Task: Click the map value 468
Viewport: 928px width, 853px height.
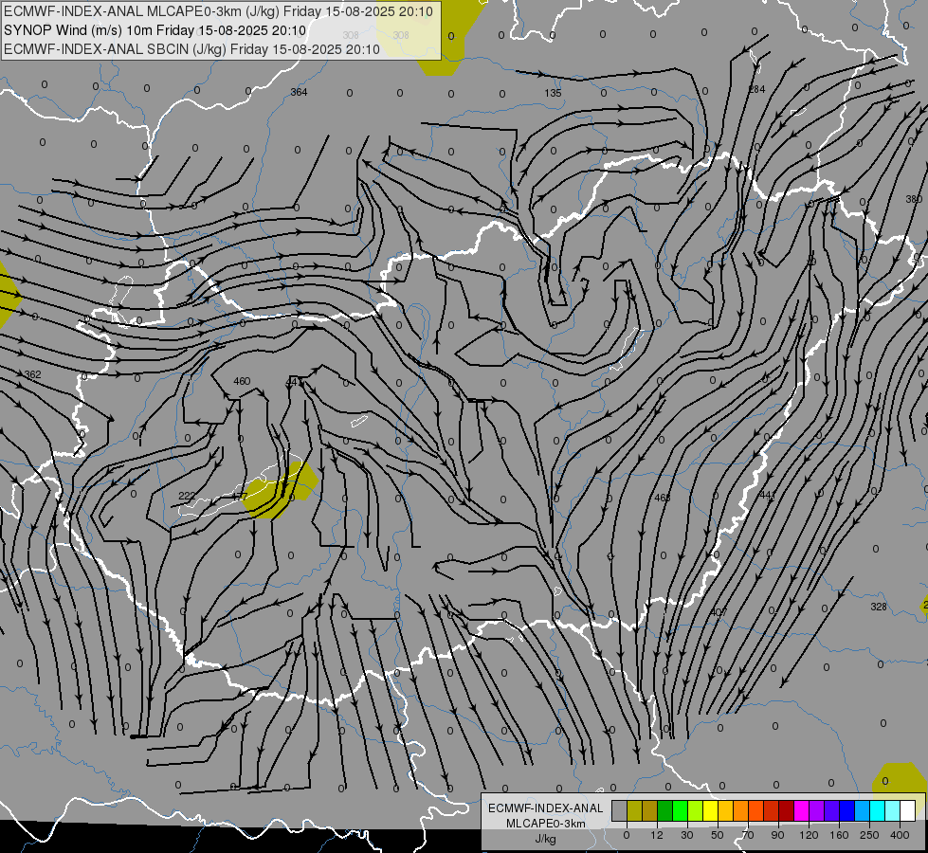Action: click(663, 498)
